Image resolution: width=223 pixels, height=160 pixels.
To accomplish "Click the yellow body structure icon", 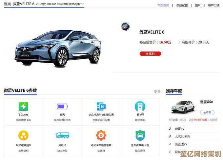I will coord(24,136).
